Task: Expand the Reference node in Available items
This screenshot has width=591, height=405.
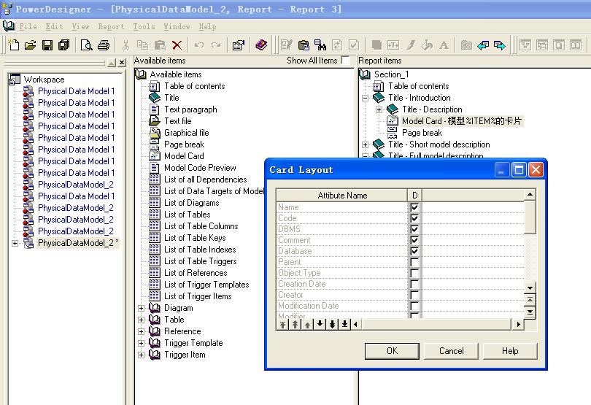Action: click(142, 331)
